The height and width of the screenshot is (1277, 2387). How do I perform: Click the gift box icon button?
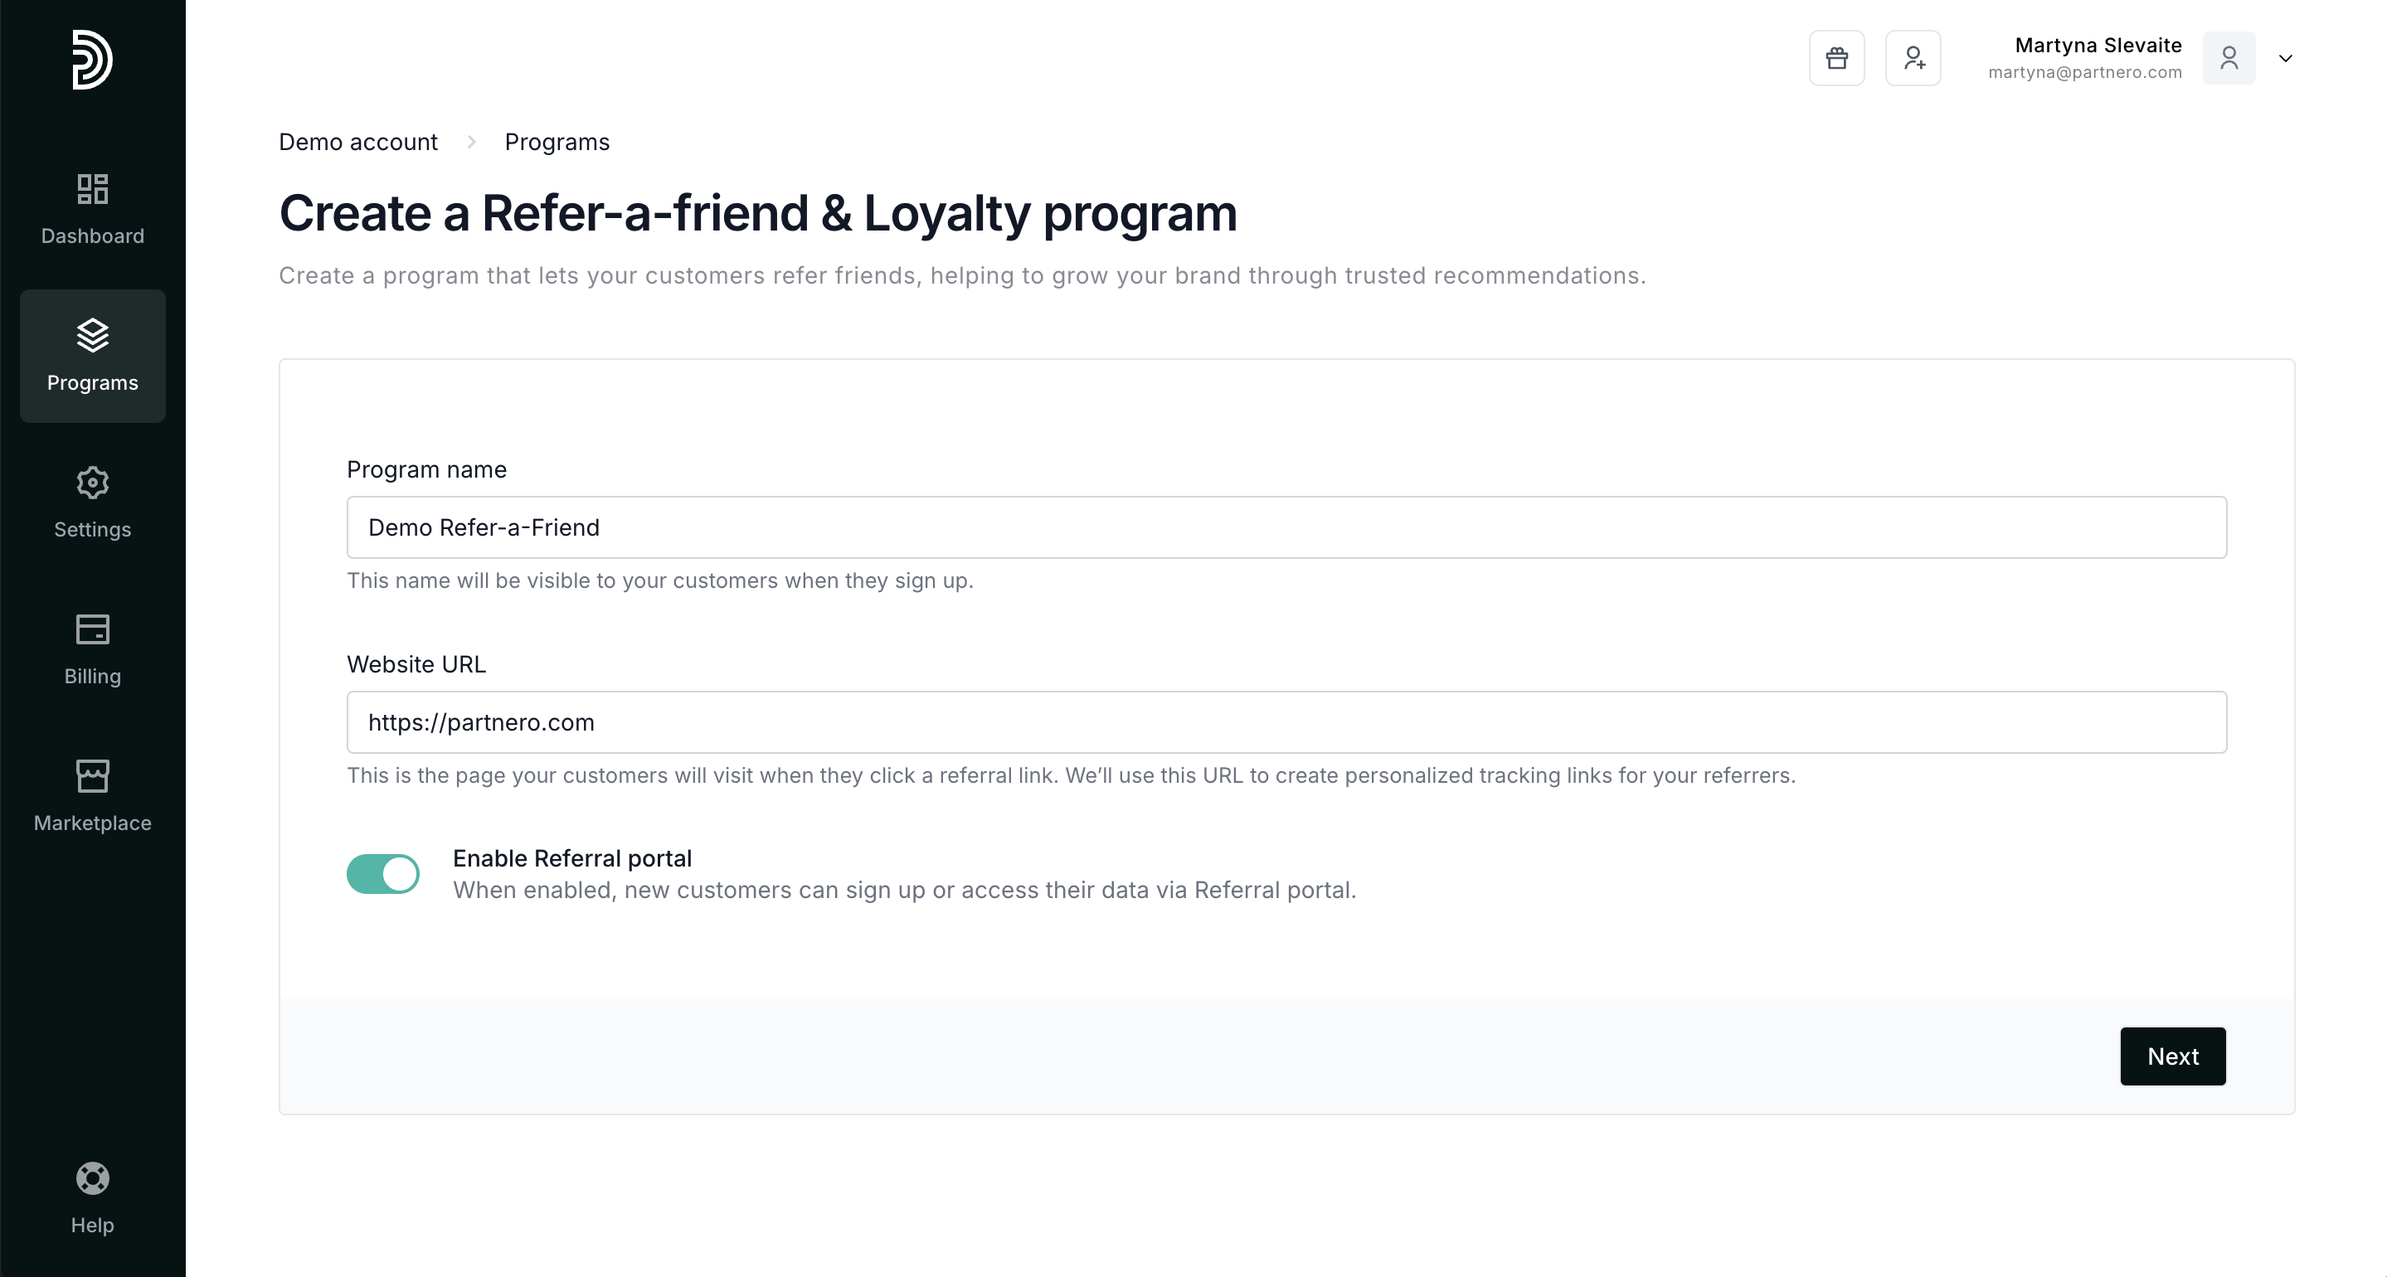click(x=1836, y=58)
